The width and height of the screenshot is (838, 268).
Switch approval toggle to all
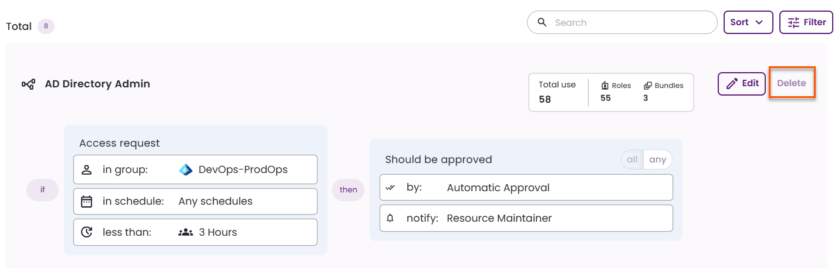[x=633, y=160]
